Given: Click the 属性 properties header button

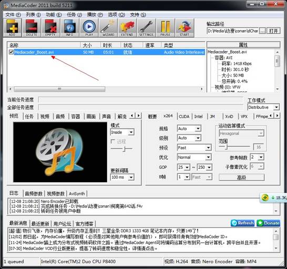Looking at the screenshot, I should click(x=243, y=45).
